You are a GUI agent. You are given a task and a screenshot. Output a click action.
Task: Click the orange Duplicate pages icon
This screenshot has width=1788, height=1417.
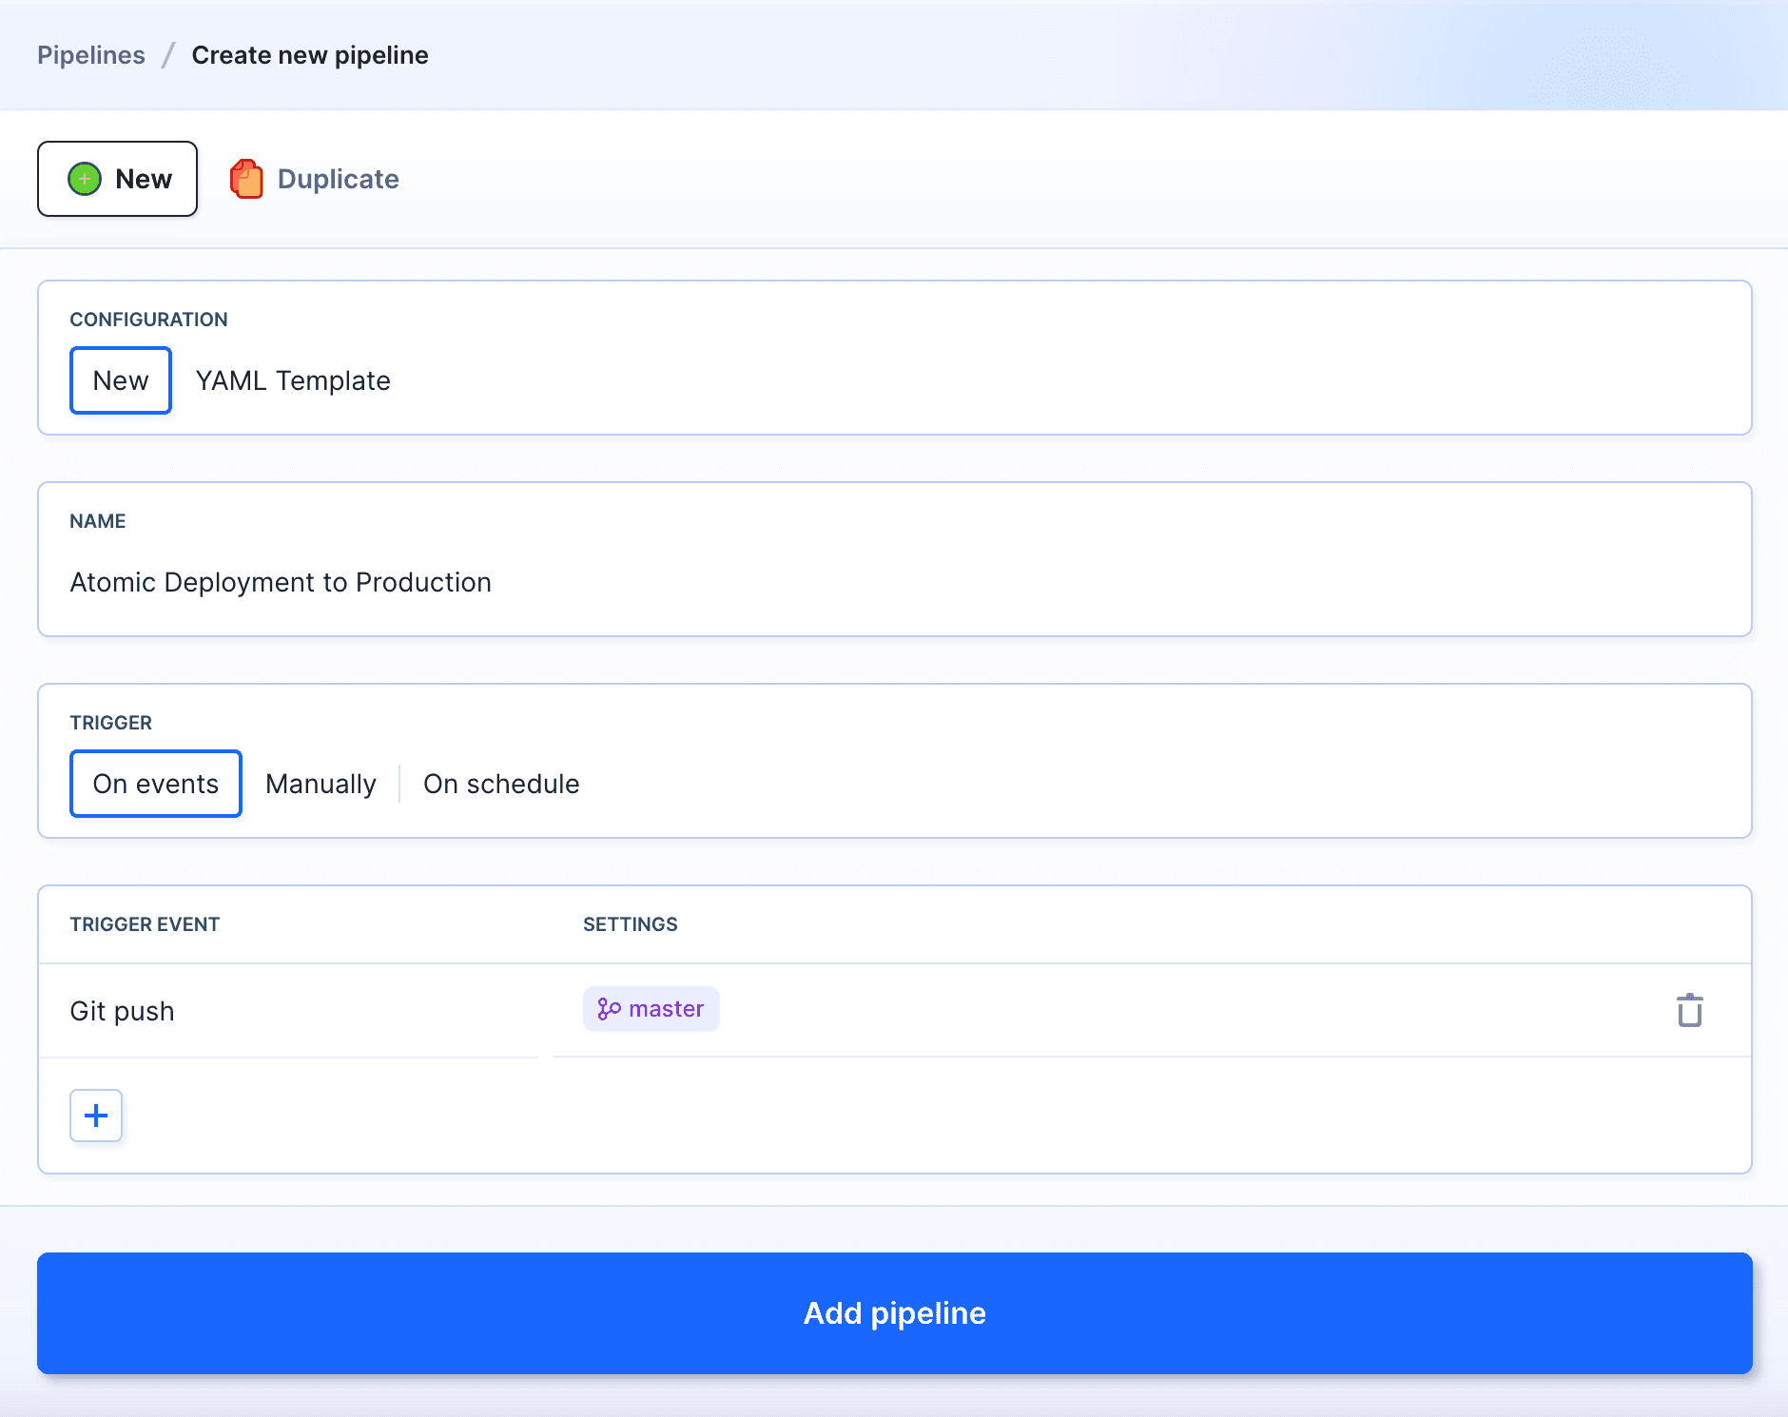246,179
